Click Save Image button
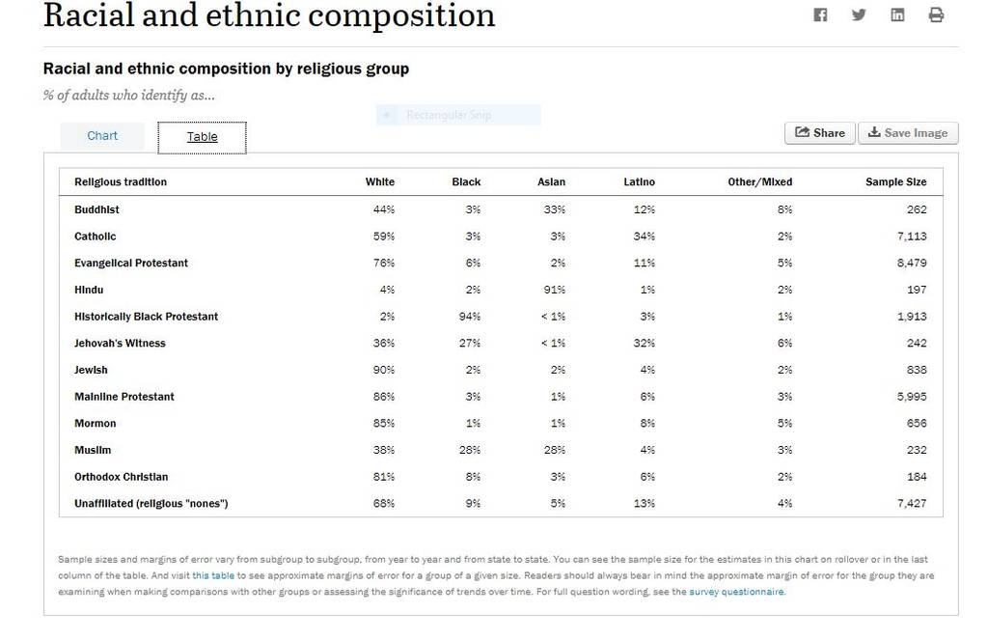This screenshot has width=988, height=640. click(x=908, y=133)
